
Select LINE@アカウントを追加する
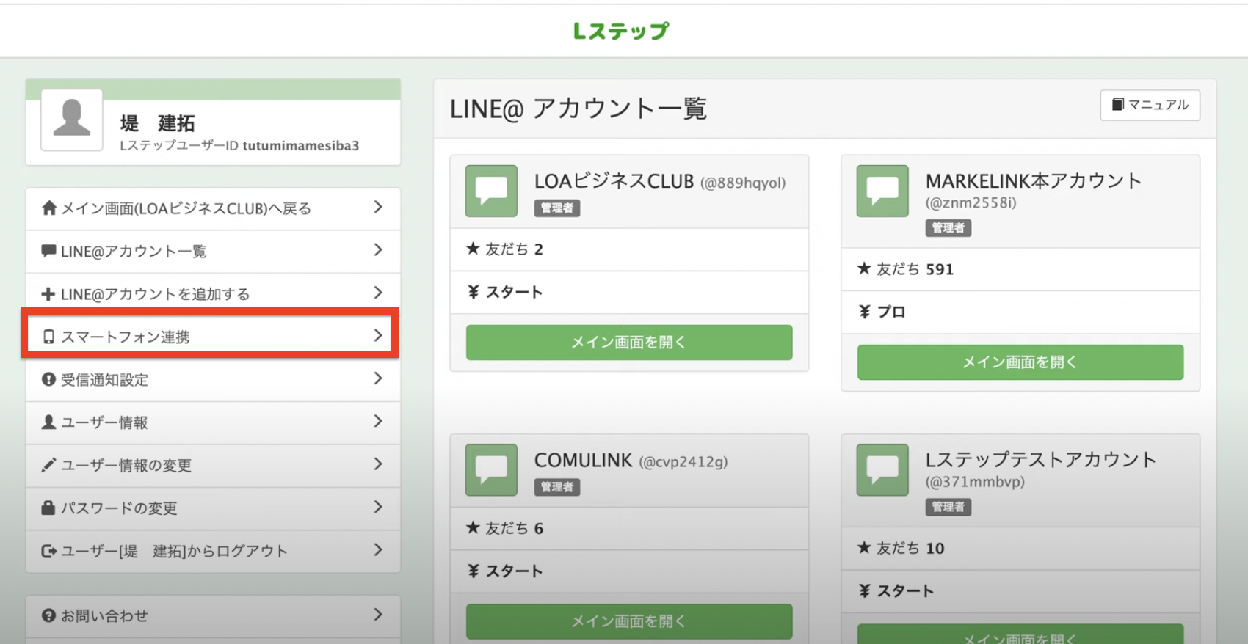[x=213, y=294]
